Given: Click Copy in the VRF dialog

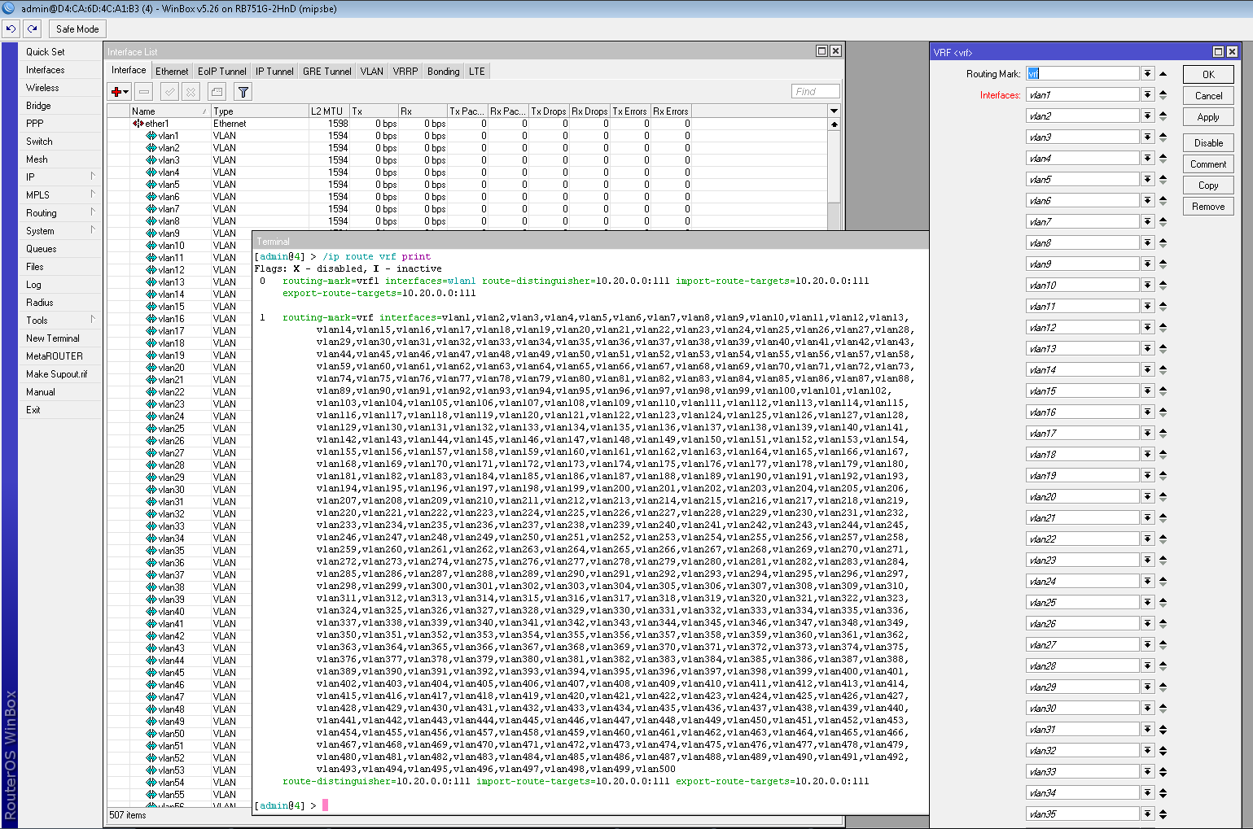Looking at the screenshot, I should point(1207,185).
